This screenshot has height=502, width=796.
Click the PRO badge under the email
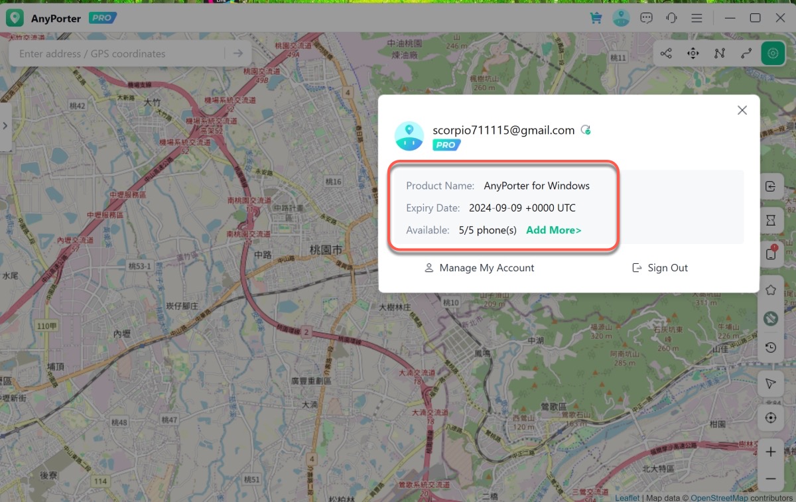pos(446,145)
